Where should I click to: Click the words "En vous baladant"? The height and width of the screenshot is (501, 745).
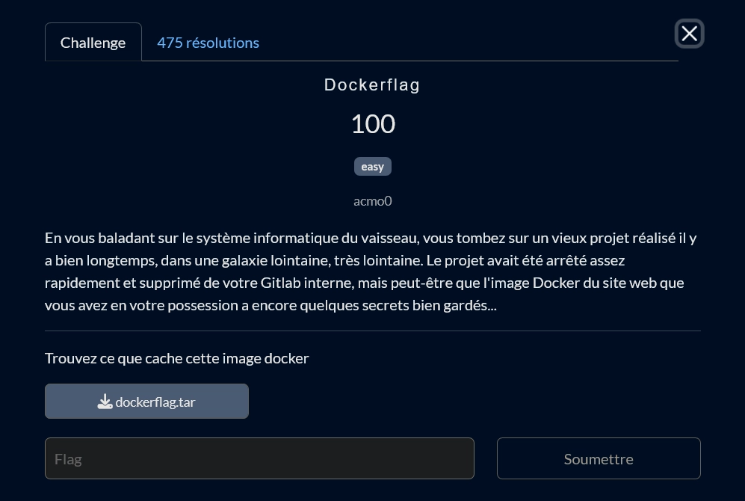[x=93, y=238]
